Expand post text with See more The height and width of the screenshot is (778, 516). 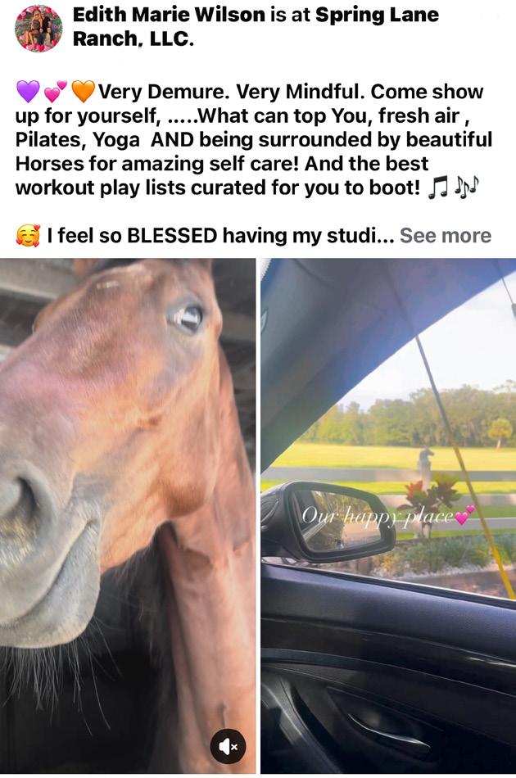pyautogui.click(x=446, y=235)
